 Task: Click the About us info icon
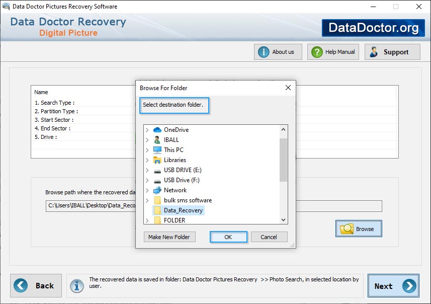click(264, 52)
